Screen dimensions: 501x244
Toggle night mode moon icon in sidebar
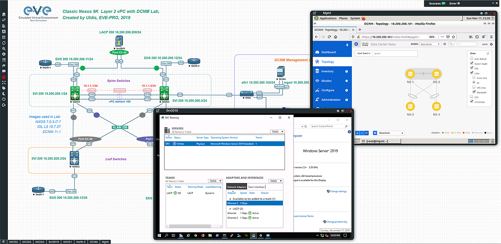(4, 94)
